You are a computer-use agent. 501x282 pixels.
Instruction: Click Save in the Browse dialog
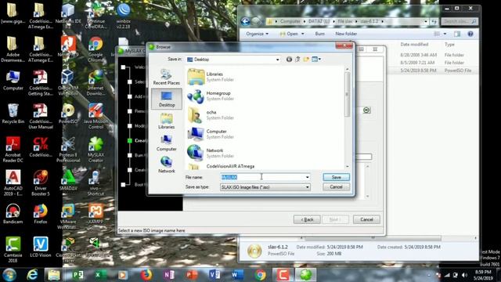[x=336, y=177]
